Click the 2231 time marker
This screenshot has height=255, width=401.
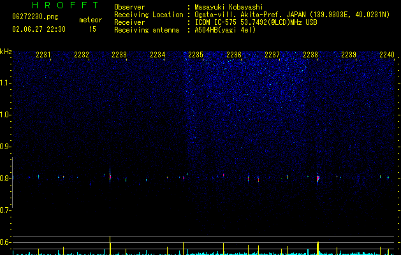point(43,55)
